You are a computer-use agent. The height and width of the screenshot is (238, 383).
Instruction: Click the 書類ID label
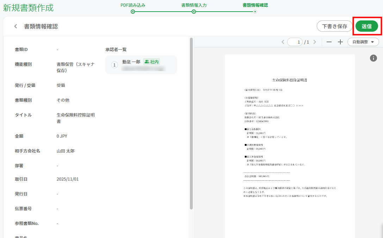[x=21, y=50]
